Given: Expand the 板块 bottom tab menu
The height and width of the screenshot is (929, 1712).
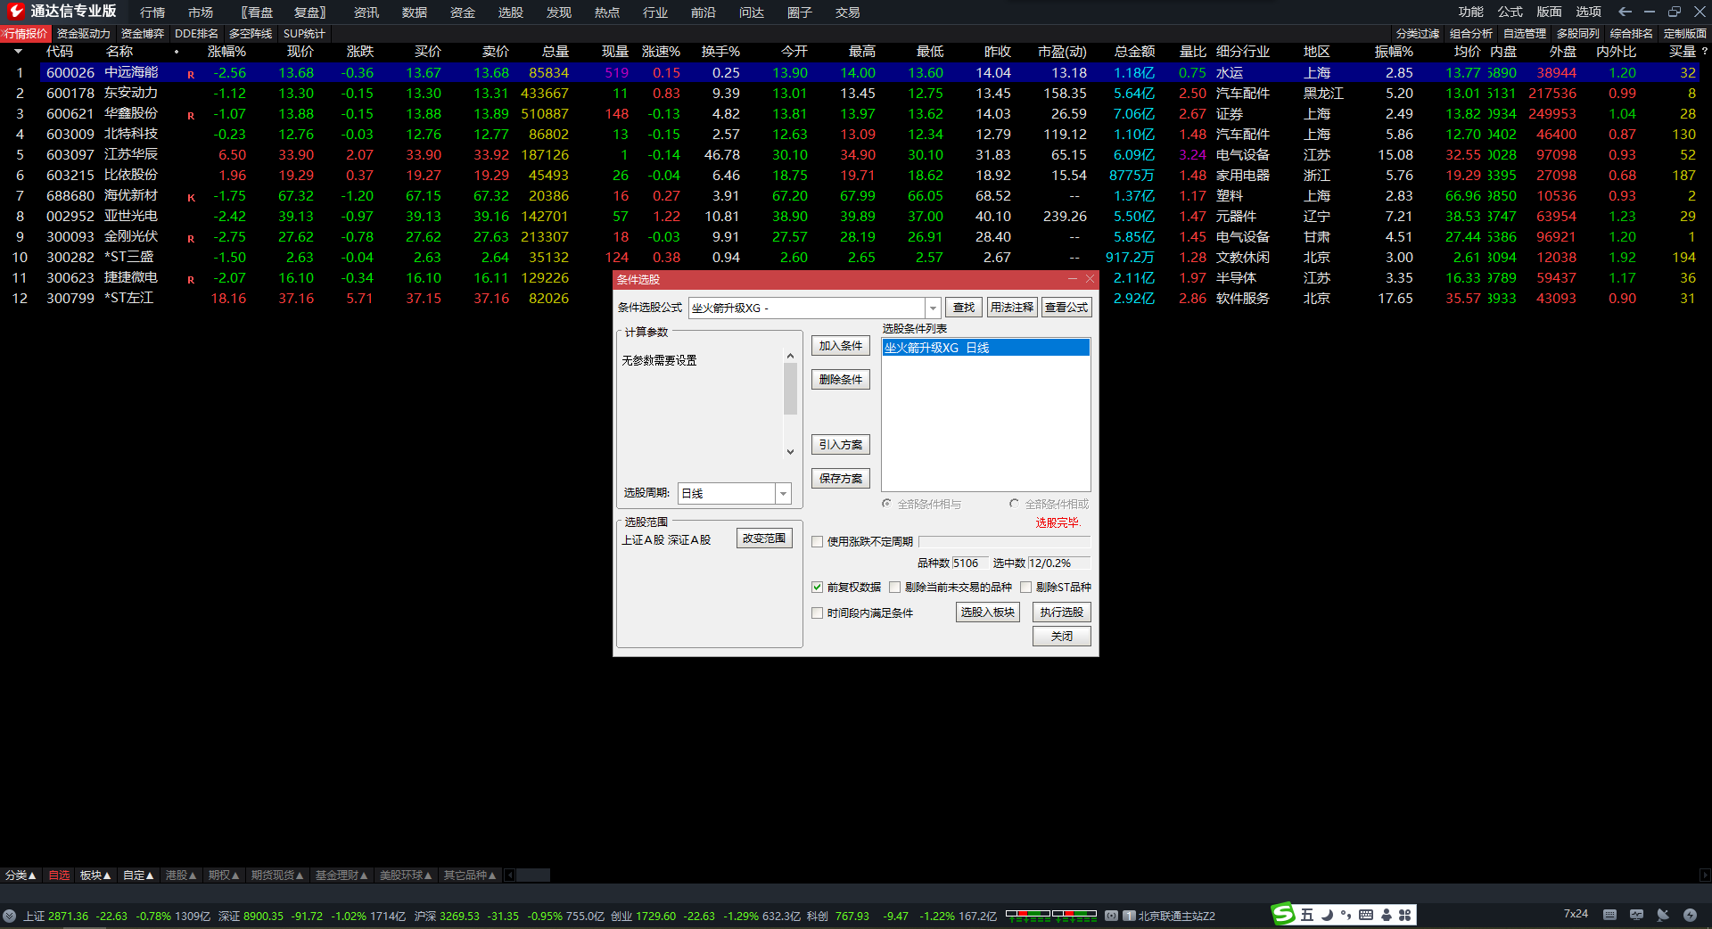Looking at the screenshot, I should [95, 876].
